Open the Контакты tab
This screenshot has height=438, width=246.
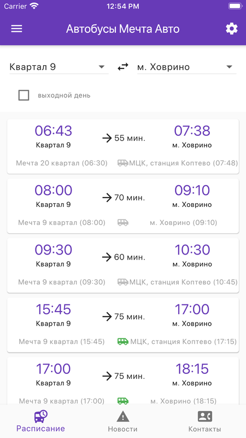tap(204, 421)
